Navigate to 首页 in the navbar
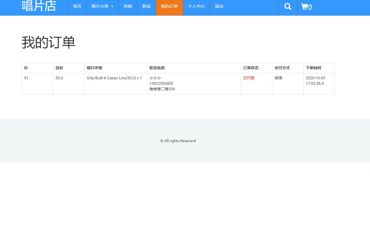Image resolution: width=370 pixels, height=239 pixels. 77,6
